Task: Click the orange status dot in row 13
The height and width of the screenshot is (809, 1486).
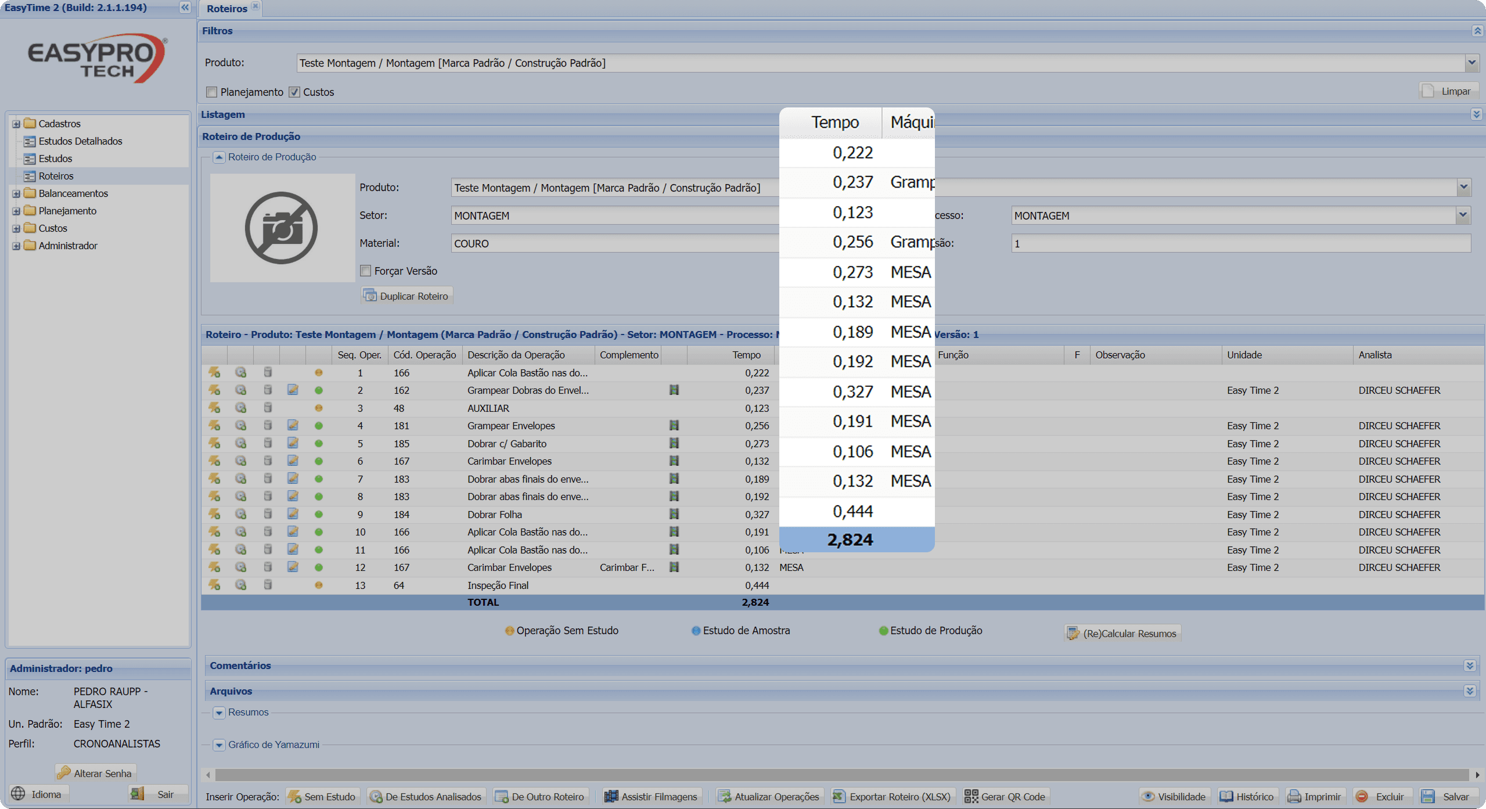Action: point(319,585)
